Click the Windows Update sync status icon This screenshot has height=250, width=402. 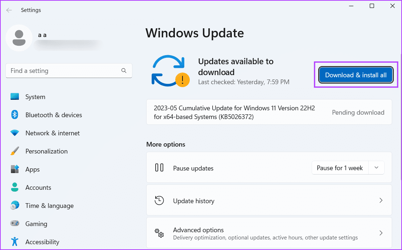click(171, 71)
